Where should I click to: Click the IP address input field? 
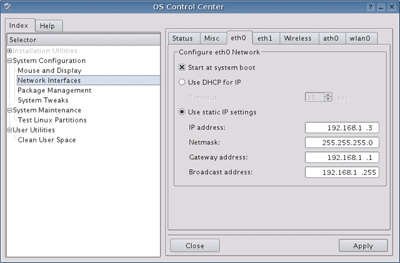coord(342,127)
